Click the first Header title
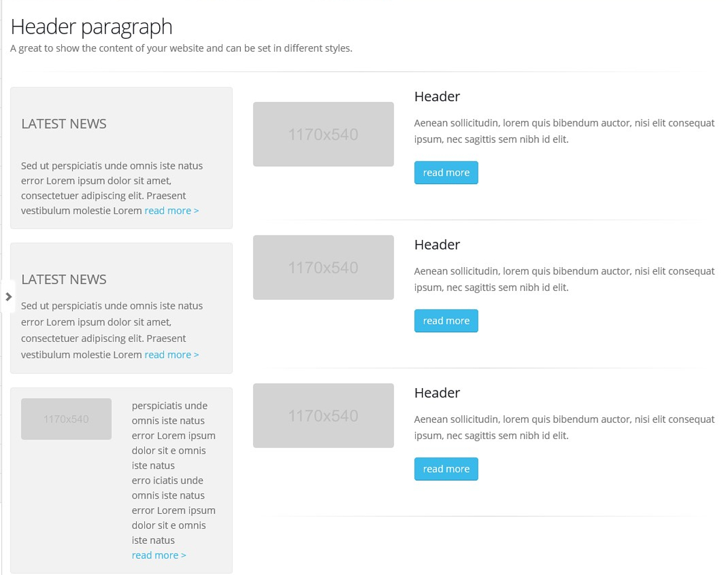The height and width of the screenshot is (575, 726). click(437, 97)
